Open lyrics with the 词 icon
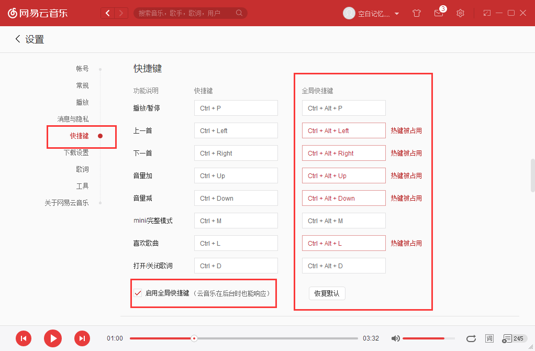535x351 pixels. point(489,338)
